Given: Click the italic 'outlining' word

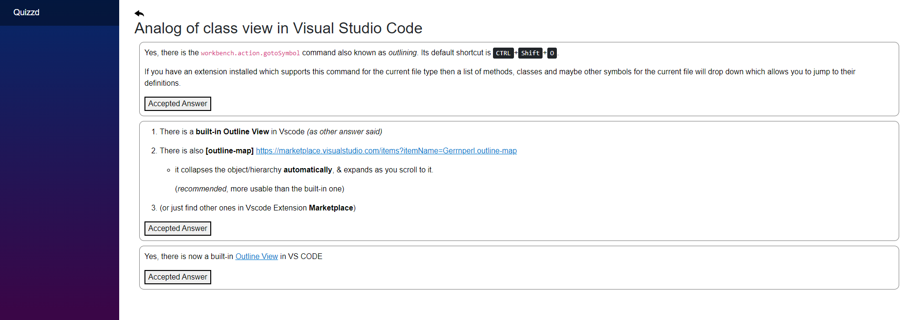Looking at the screenshot, I should click(402, 53).
